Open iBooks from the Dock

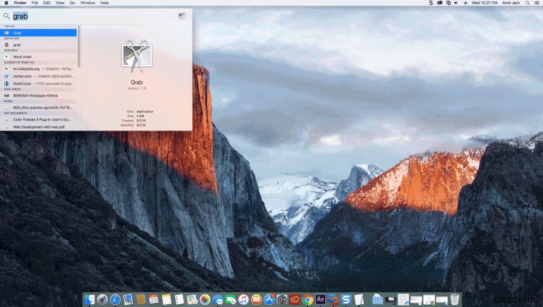pyautogui.click(x=256, y=299)
